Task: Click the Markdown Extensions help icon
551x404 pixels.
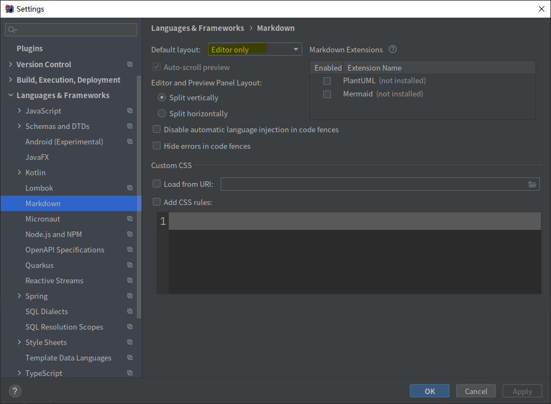Action: [393, 50]
